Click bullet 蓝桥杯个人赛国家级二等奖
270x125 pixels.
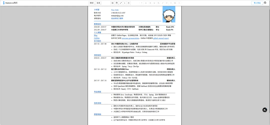[x=124, y=117]
